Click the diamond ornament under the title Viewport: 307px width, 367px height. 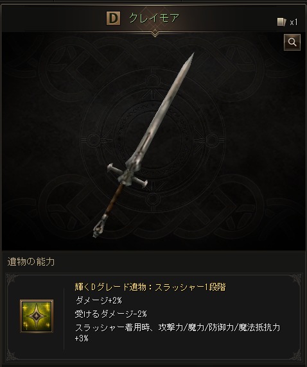point(155,33)
